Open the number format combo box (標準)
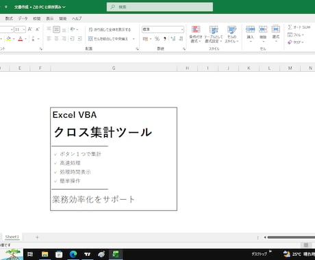Image resolution: width=315 pixels, height=260 pixels. click(x=163, y=29)
